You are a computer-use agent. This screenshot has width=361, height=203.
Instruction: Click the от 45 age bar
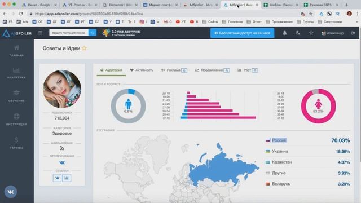point(218,118)
